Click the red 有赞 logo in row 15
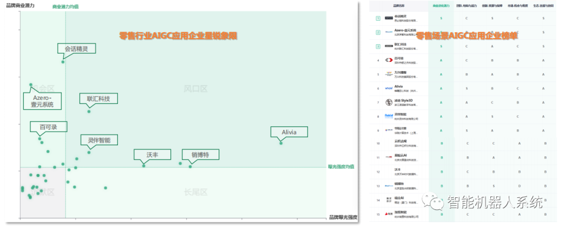The height and width of the screenshot is (227, 561). tap(389, 214)
